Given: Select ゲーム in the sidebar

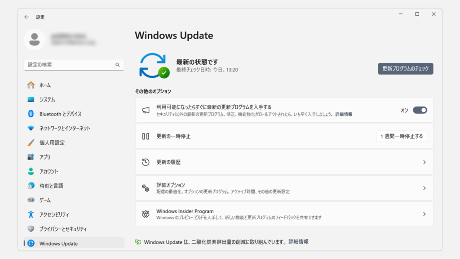Looking at the screenshot, I should pyautogui.click(x=74, y=200).
